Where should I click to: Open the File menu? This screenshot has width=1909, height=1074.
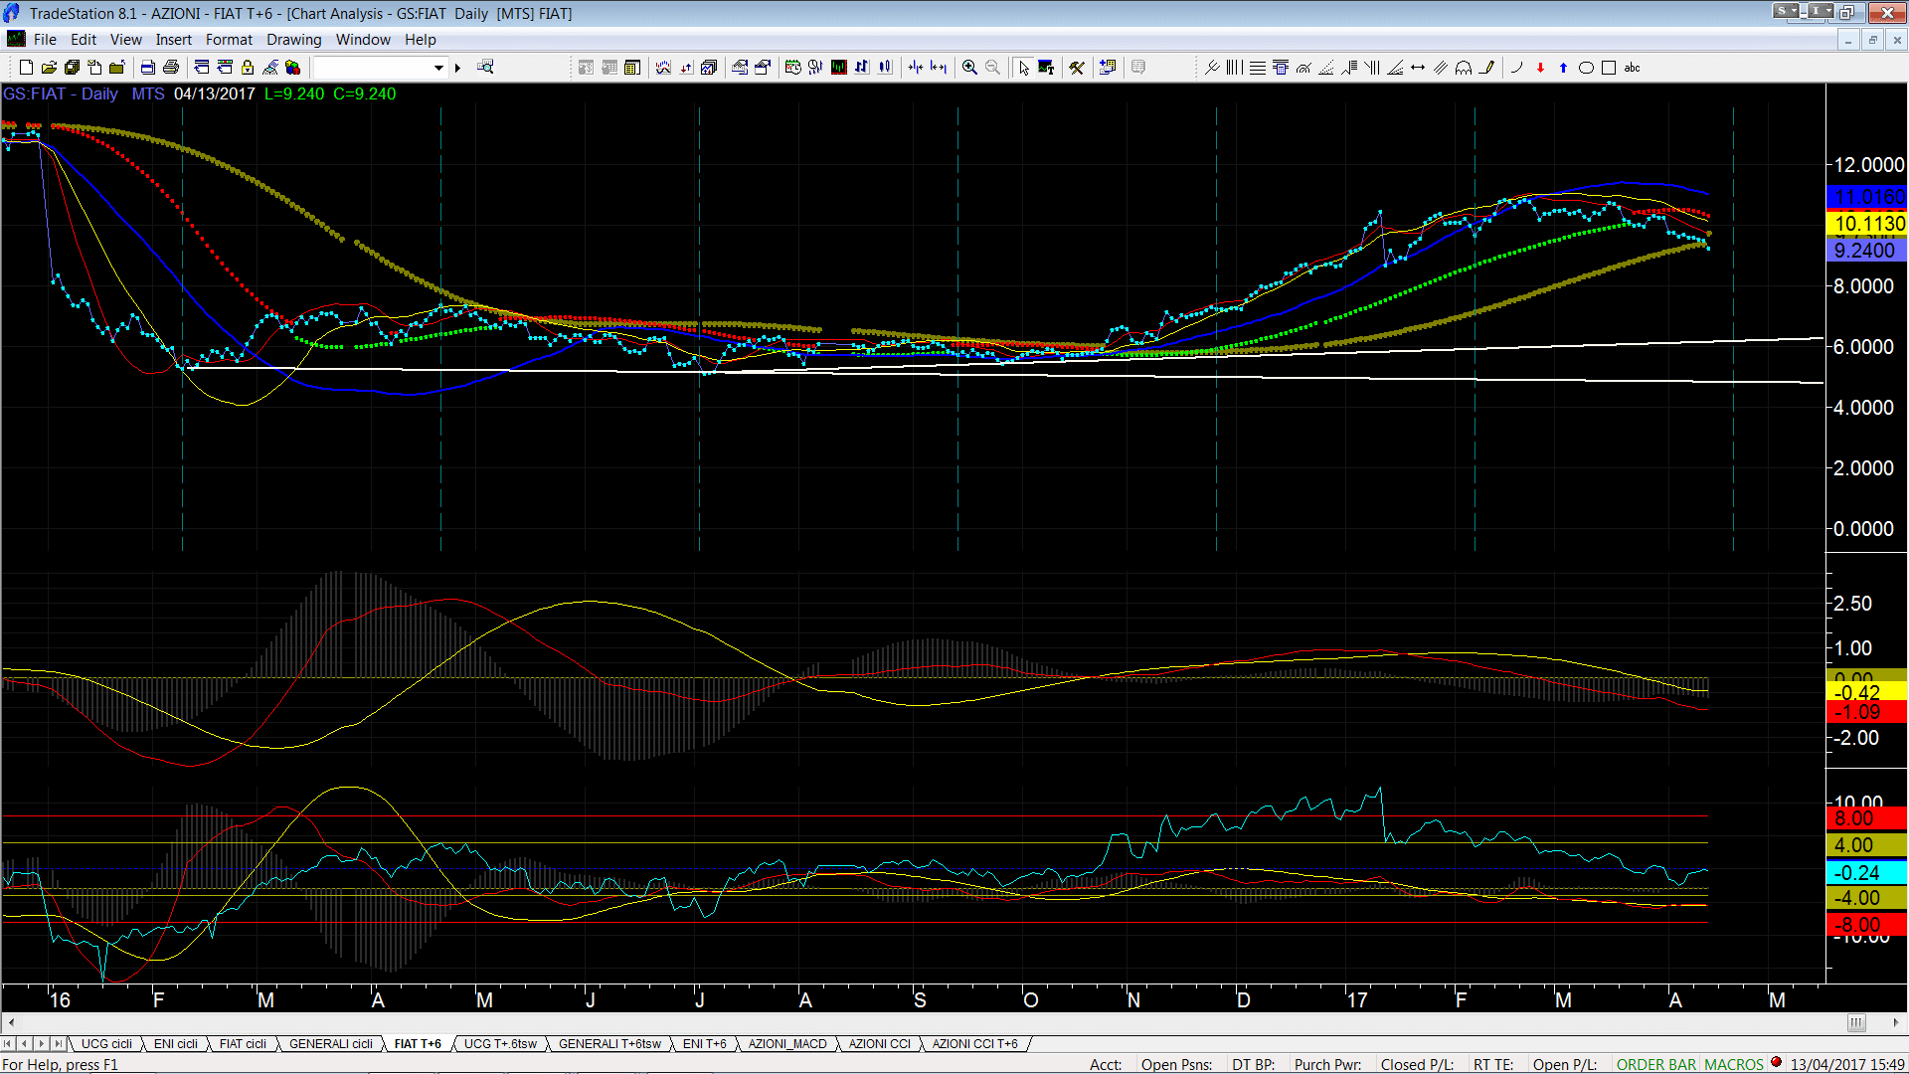click(45, 40)
